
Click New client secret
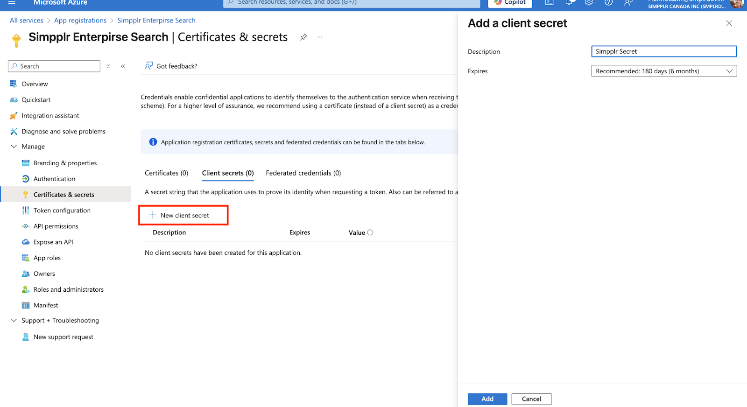point(183,215)
